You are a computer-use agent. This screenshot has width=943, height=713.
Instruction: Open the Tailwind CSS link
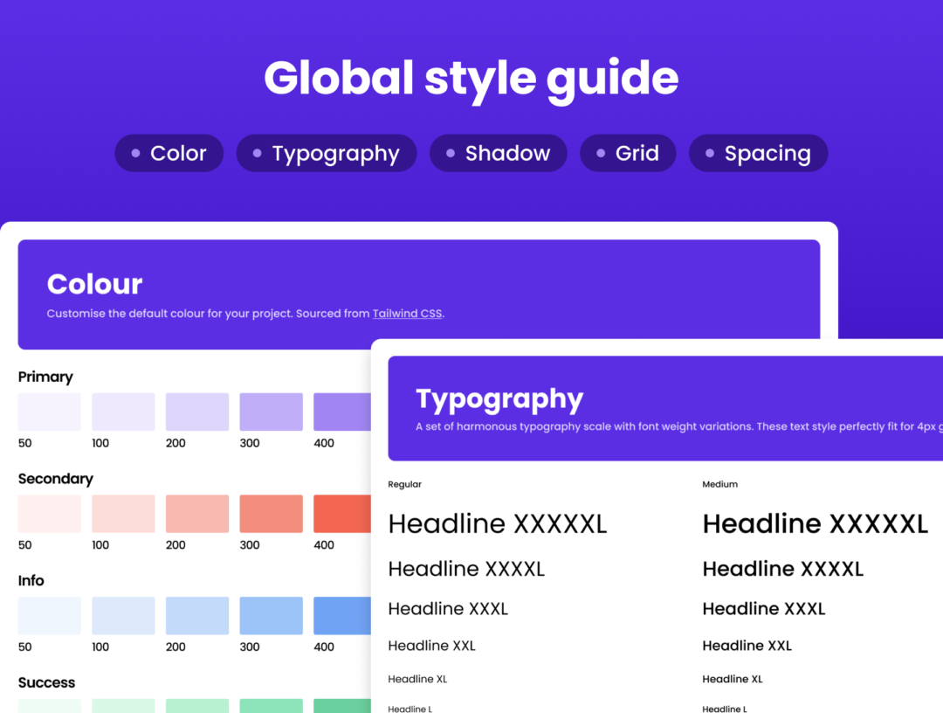pos(407,314)
